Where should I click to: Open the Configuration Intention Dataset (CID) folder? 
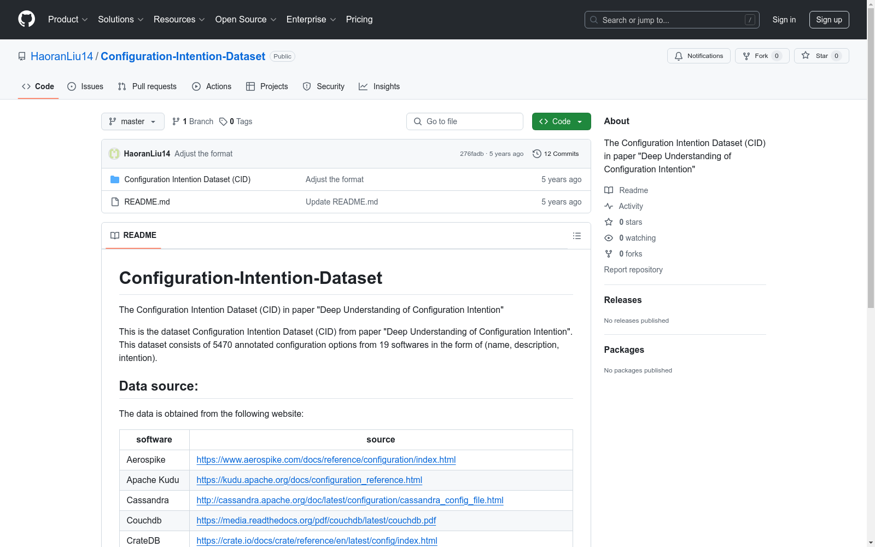coord(187,179)
